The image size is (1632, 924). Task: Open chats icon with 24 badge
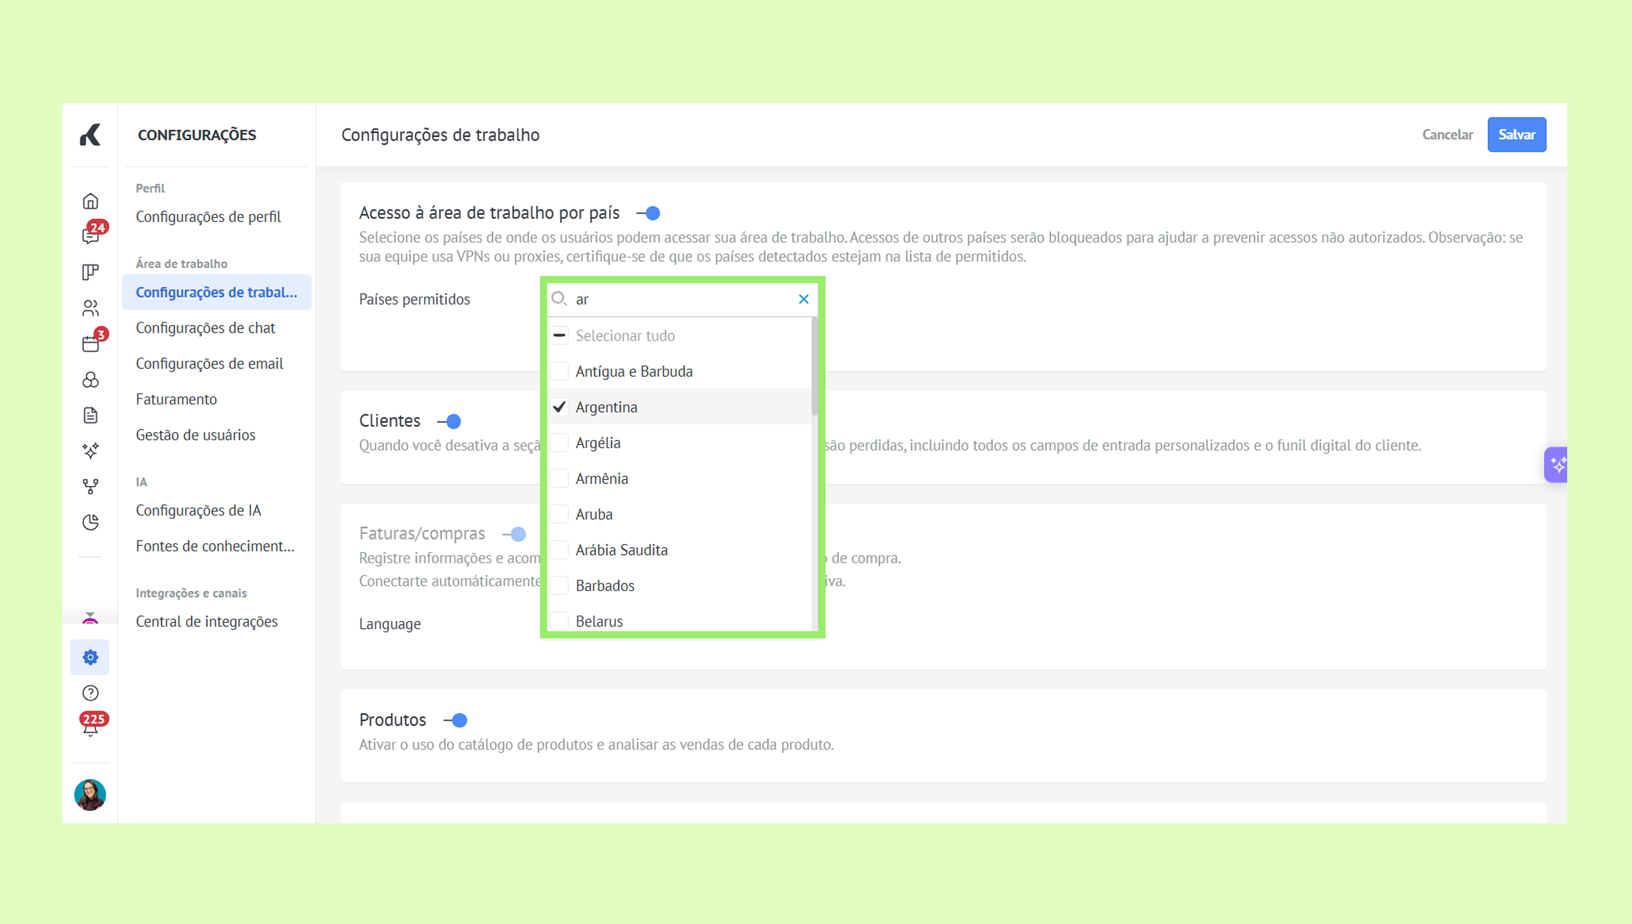[90, 236]
